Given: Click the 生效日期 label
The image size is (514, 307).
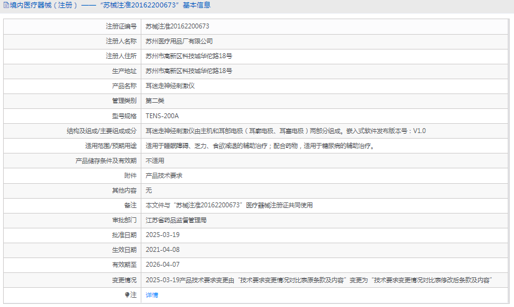Looking at the screenshot, I should click(124, 249).
